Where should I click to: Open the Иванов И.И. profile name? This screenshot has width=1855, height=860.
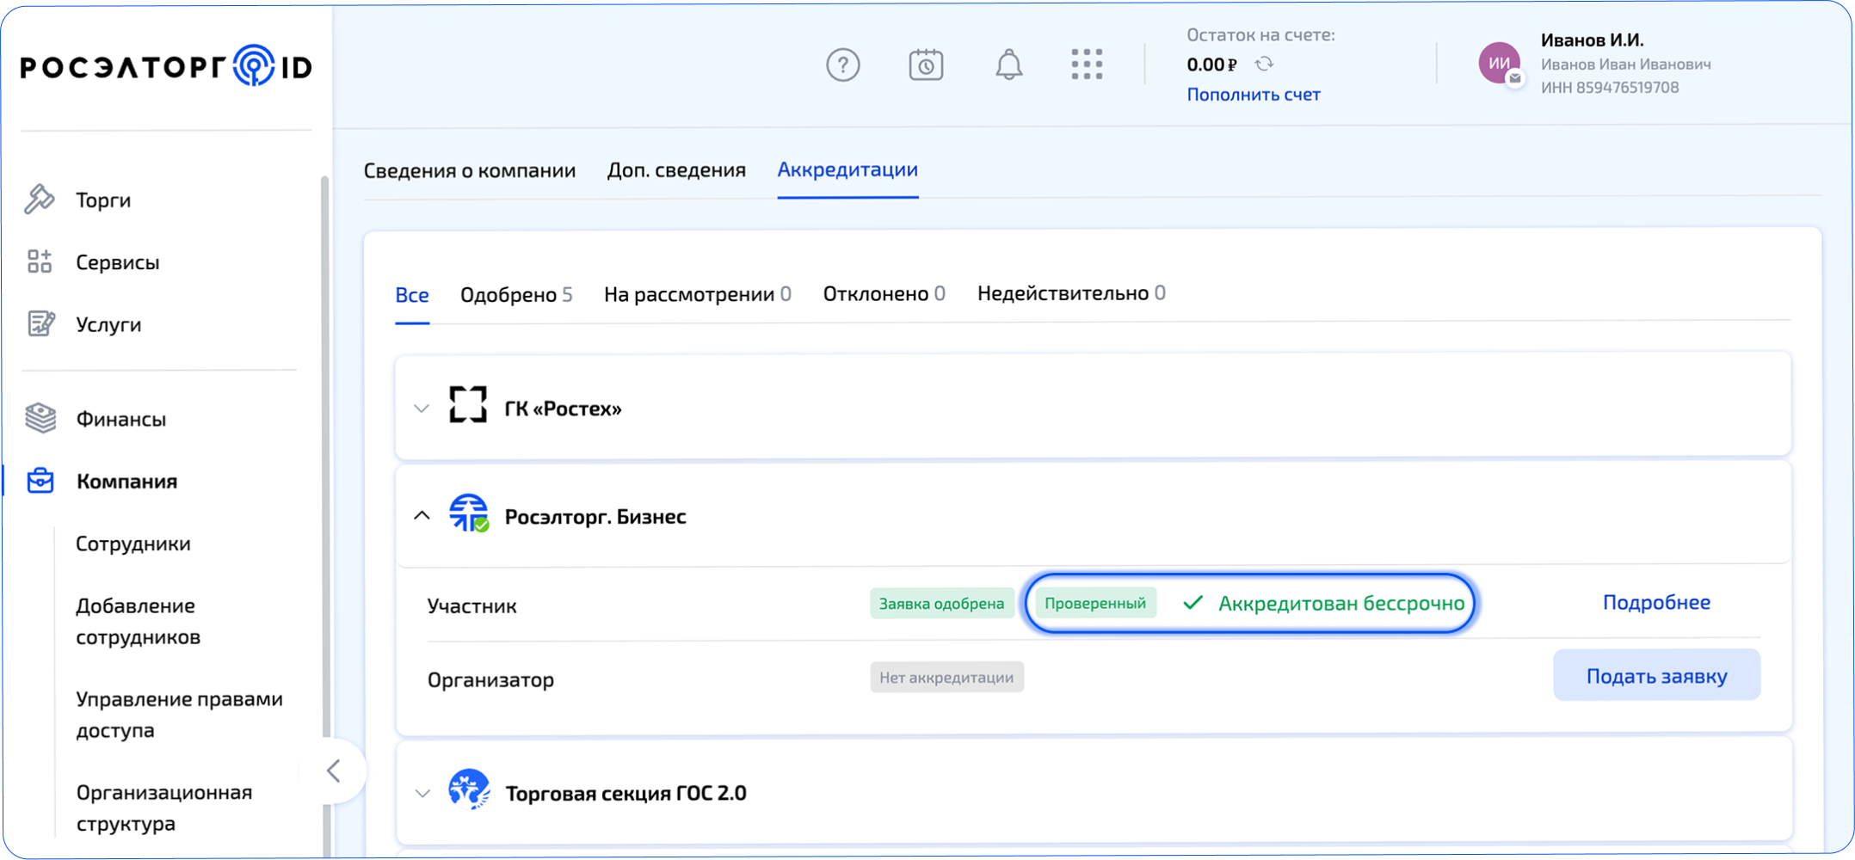pyautogui.click(x=1593, y=40)
